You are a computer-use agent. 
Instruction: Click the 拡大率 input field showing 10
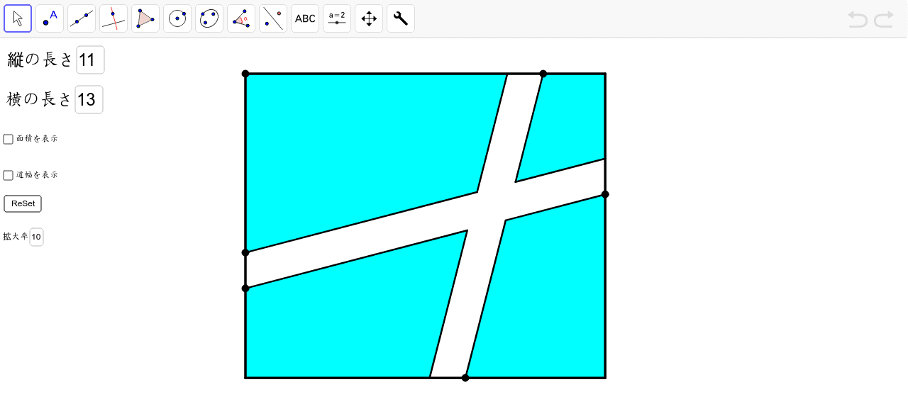click(x=36, y=237)
